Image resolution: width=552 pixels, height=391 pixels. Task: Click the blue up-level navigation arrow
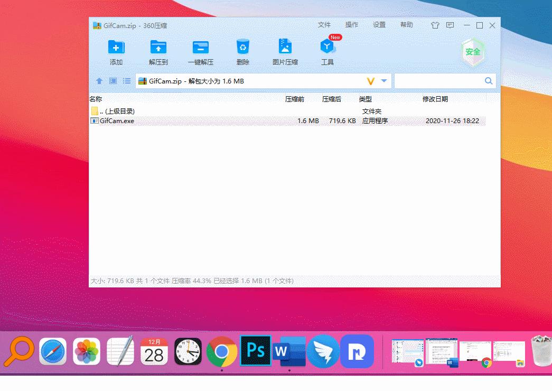click(100, 81)
